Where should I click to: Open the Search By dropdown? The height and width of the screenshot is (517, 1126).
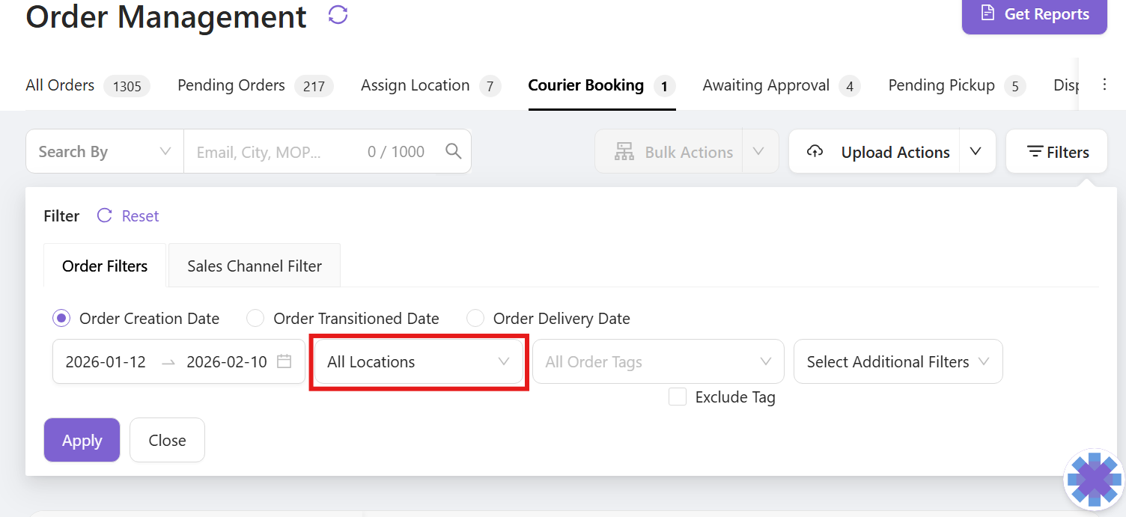(104, 152)
